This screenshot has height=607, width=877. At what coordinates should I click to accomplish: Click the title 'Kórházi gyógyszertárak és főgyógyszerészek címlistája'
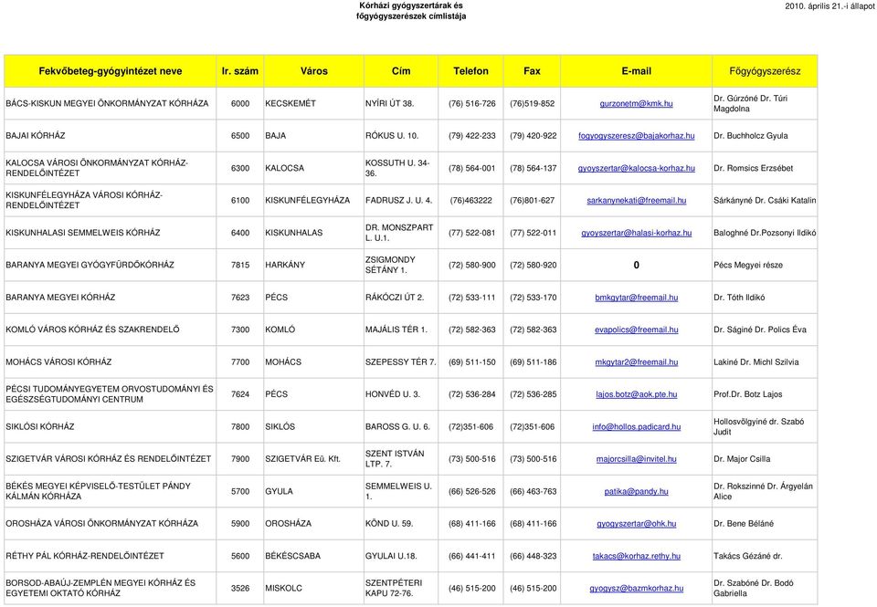[x=411, y=11]
